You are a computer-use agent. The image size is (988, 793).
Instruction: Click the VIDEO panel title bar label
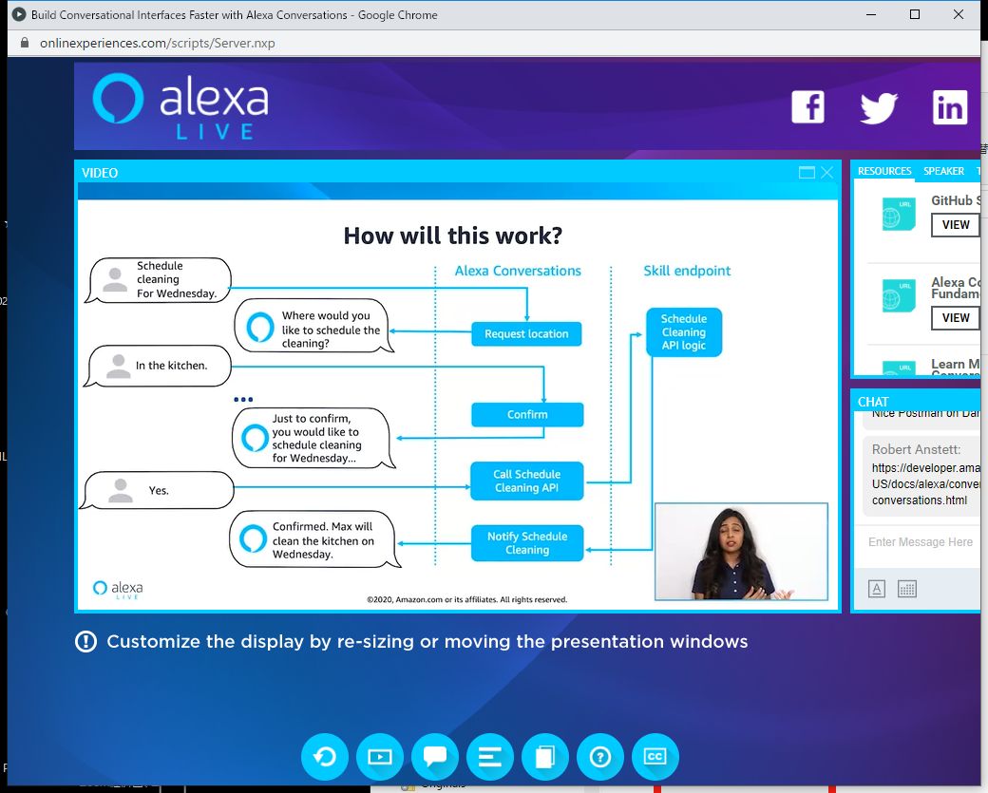pyautogui.click(x=100, y=173)
